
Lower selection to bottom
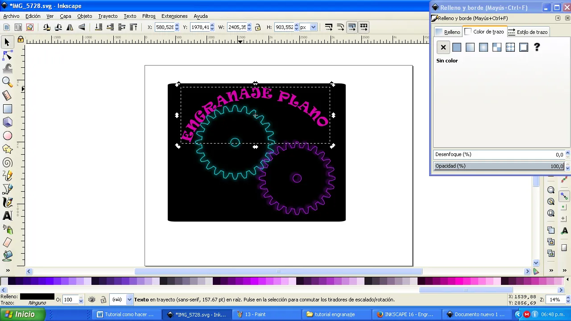(x=99, y=27)
